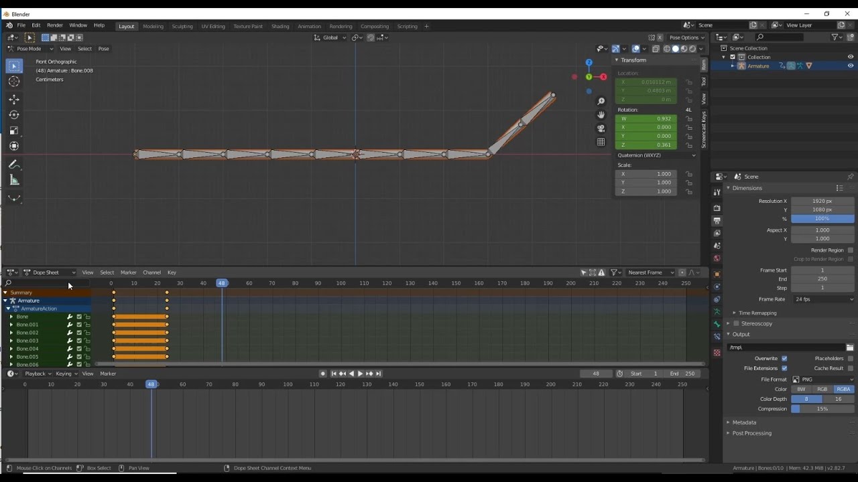Open the Frame Rate 24 fps dropdown
The image size is (858, 482).
tap(823, 299)
